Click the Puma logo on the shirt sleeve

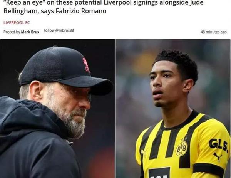[x=218, y=157]
